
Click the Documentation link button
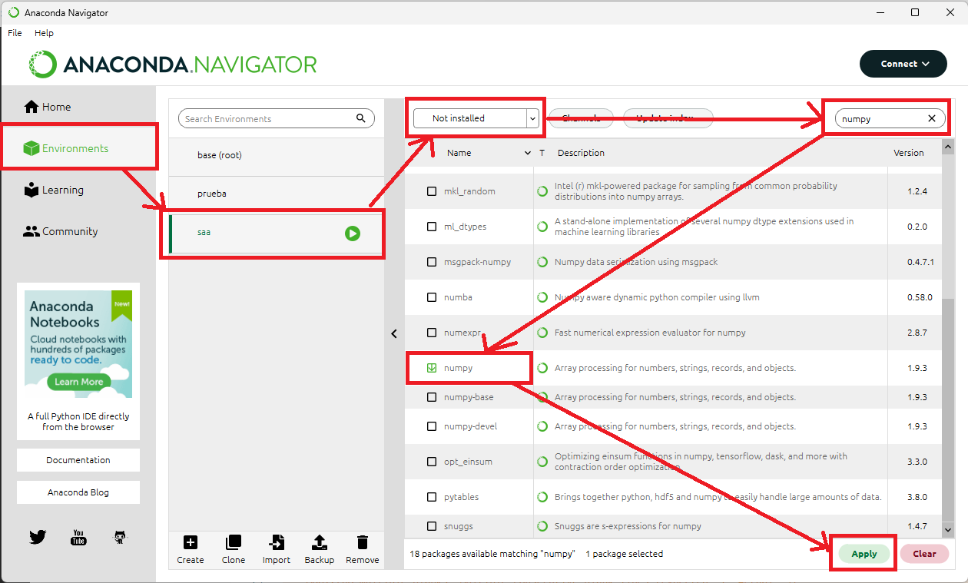click(78, 460)
